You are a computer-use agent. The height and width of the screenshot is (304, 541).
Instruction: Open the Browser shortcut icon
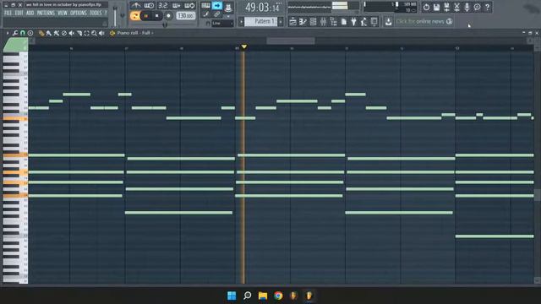pyautogui.click(x=333, y=22)
